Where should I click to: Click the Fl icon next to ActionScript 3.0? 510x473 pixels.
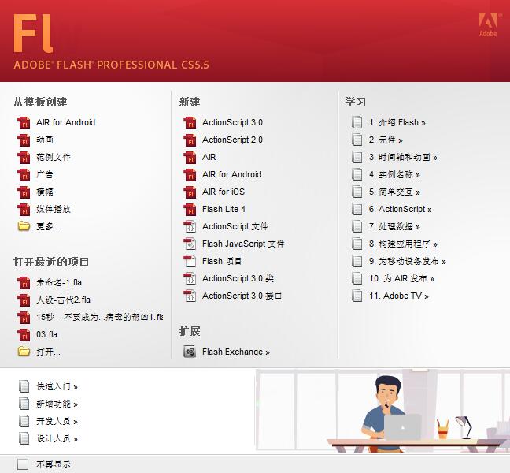click(x=190, y=122)
